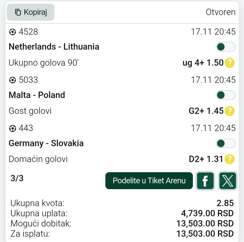Screen dimensions: 244x242
Task: Toggle the Germany - Slovakia switch
Action: point(226,143)
